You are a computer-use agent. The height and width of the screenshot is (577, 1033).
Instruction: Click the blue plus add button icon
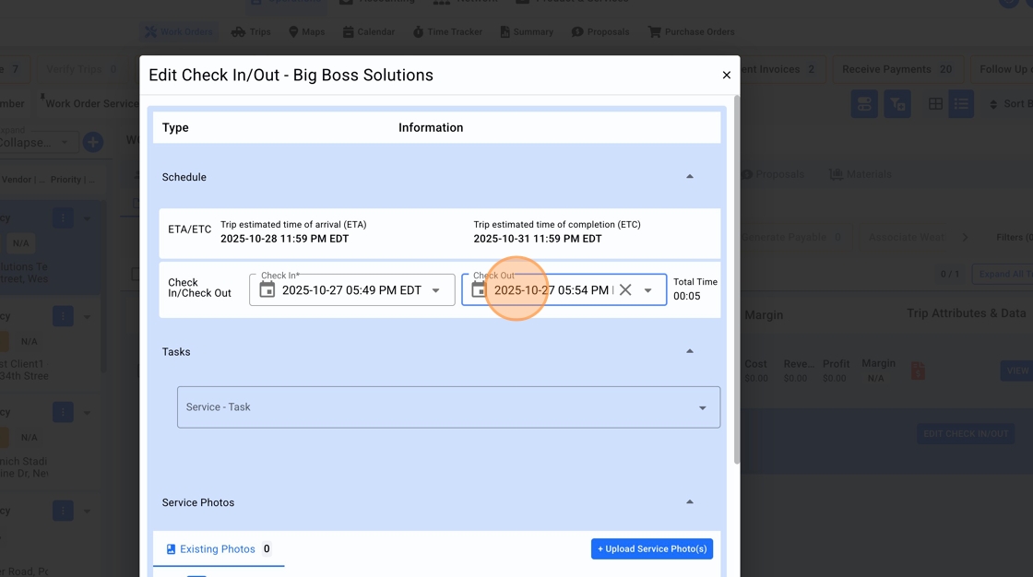click(x=93, y=142)
